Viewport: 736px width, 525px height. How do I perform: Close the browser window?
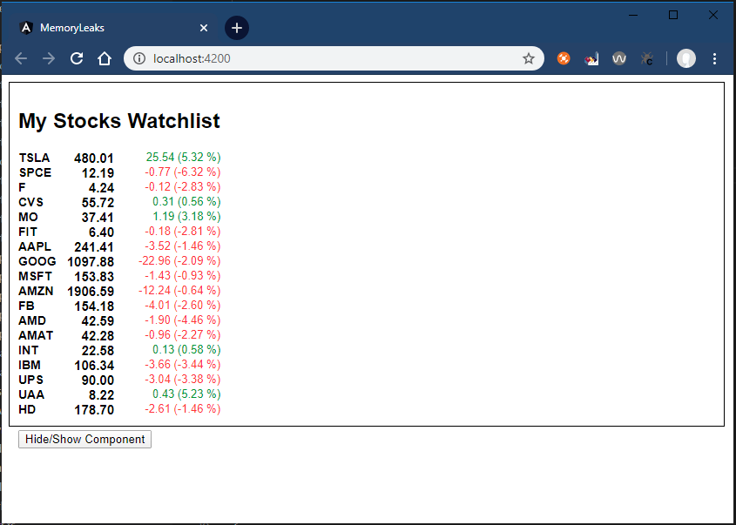coord(713,15)
